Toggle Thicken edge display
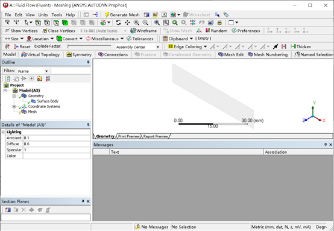 301,46
